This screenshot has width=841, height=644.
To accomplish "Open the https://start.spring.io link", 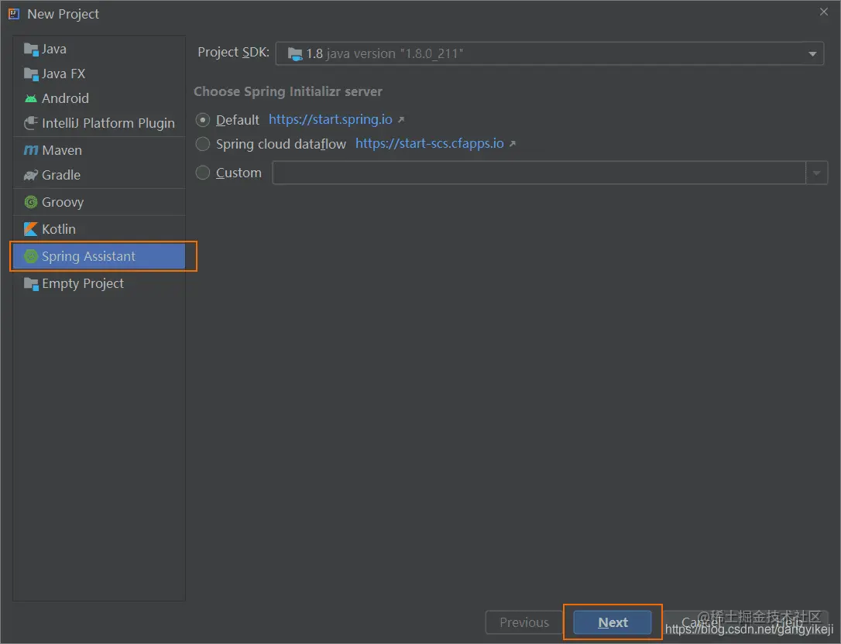I will point(331,119).
